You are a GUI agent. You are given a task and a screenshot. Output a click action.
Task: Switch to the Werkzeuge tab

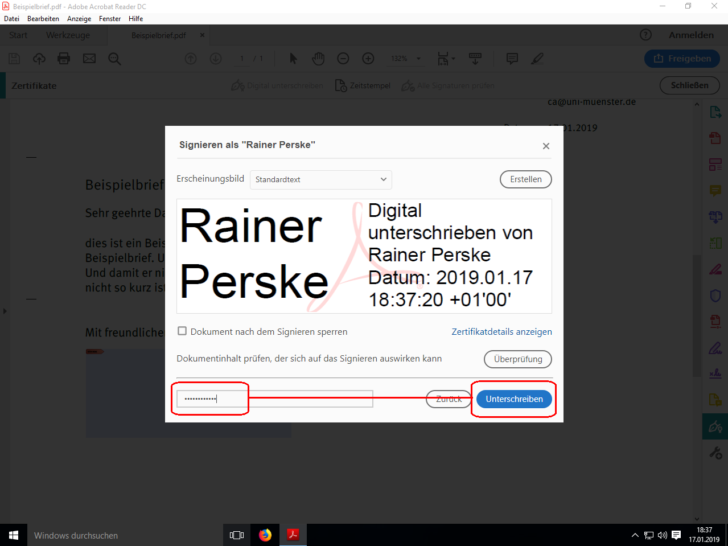(68, 35)
